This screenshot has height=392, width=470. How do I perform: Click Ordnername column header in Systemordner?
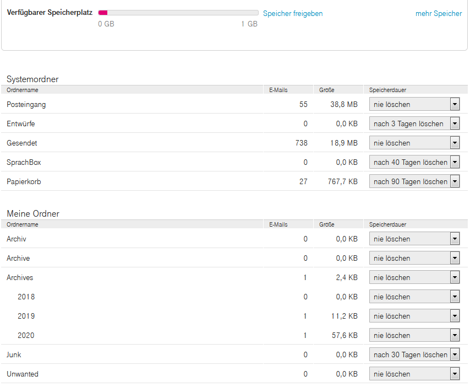[x=23, y=90]
